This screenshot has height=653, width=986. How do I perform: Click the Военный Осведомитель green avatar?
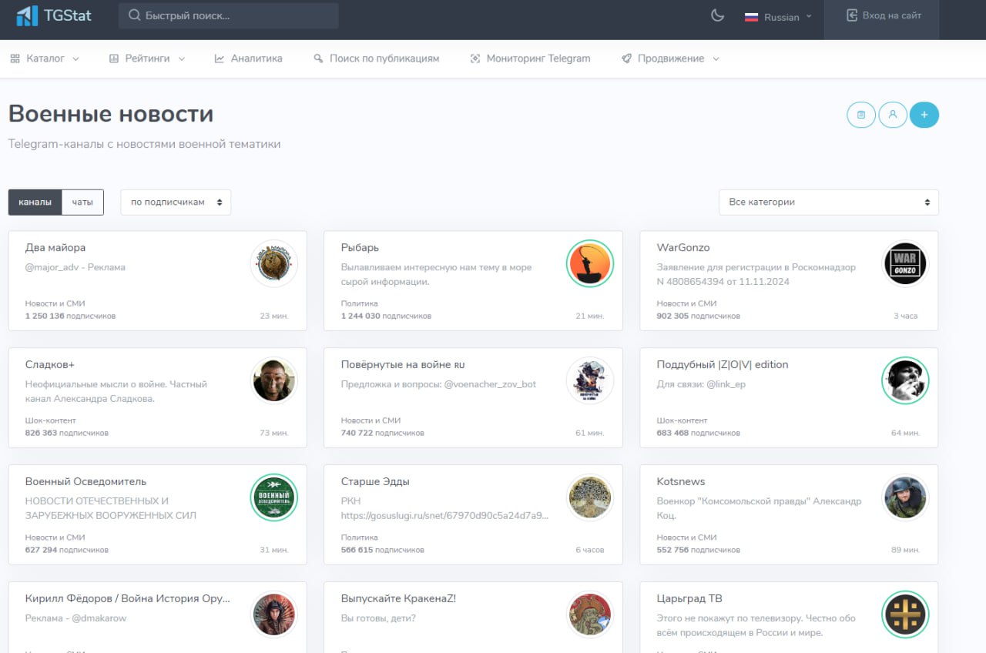(x=274, y=497)
